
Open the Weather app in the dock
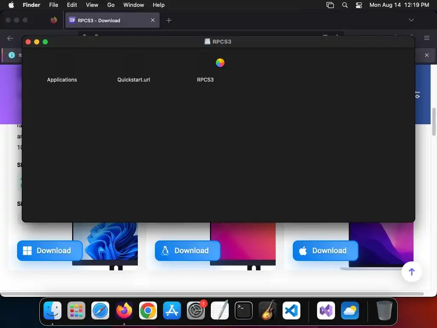[350, 310]
